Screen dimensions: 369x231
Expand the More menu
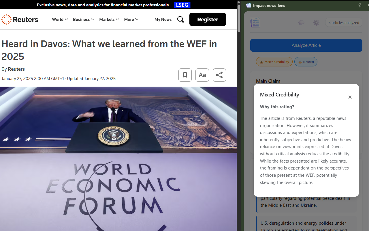[x=131, y=19]
